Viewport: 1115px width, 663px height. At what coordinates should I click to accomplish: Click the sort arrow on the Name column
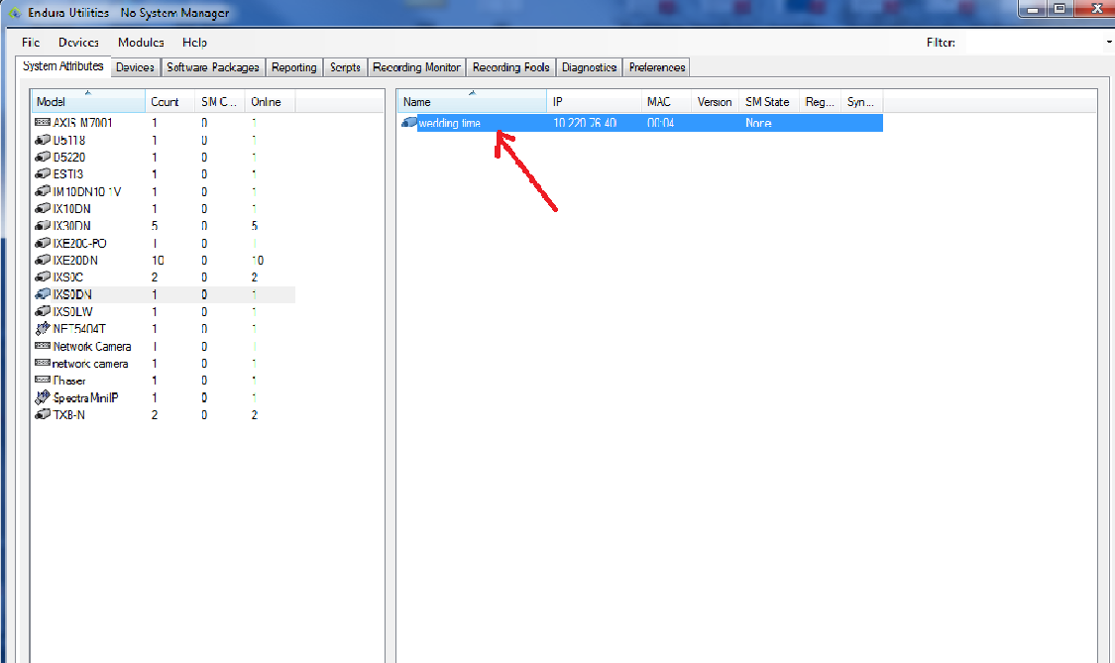[471, 93]
